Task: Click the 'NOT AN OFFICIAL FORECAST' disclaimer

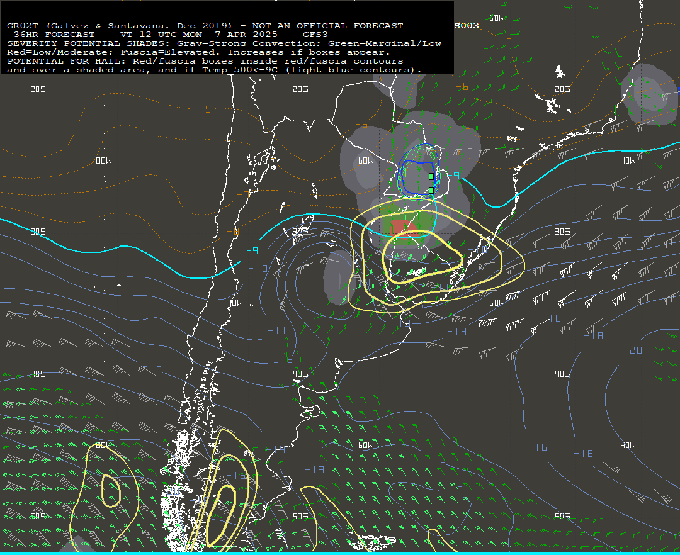Action: point(327,26)
